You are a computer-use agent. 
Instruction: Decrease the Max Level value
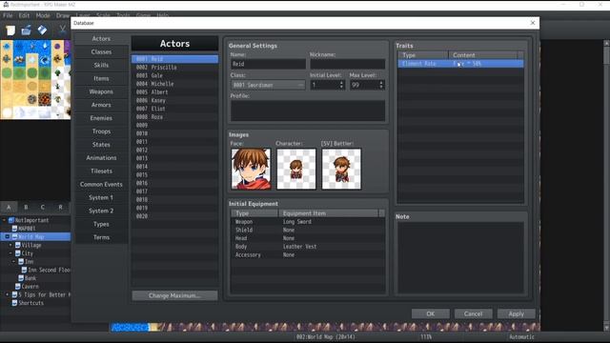click(x=381, y=87)
